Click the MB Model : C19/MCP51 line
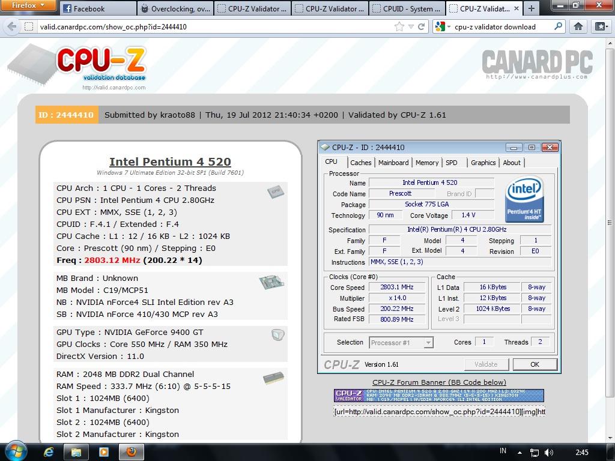This screenshot has height=461, width=615. [102, 290]
